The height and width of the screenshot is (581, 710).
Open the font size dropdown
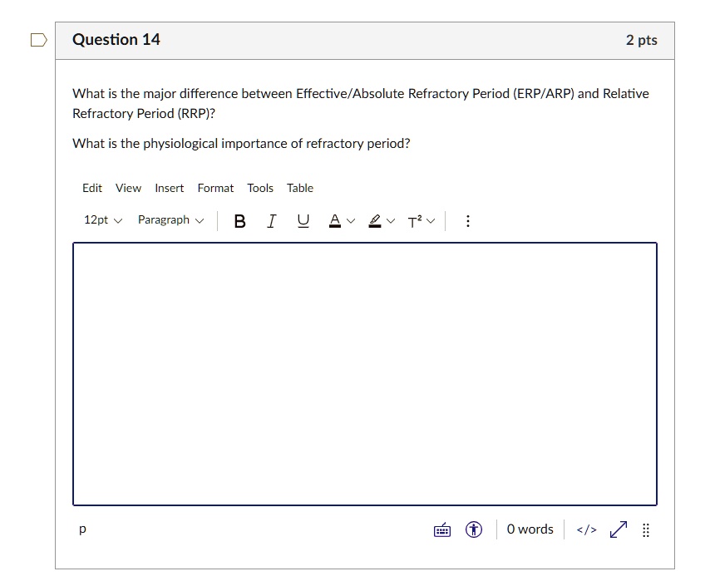click(x=101, y=220)
